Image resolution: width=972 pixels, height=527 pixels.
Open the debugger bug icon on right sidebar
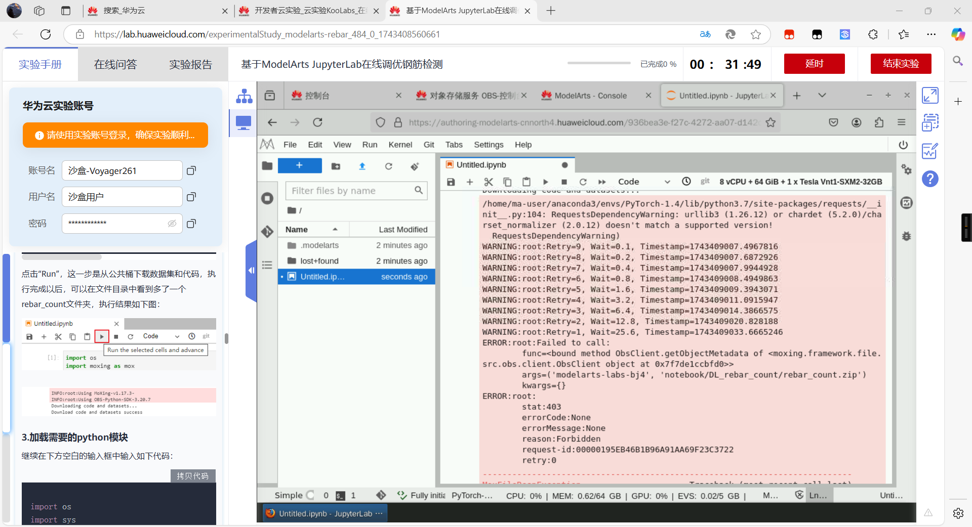click(906, 236)
